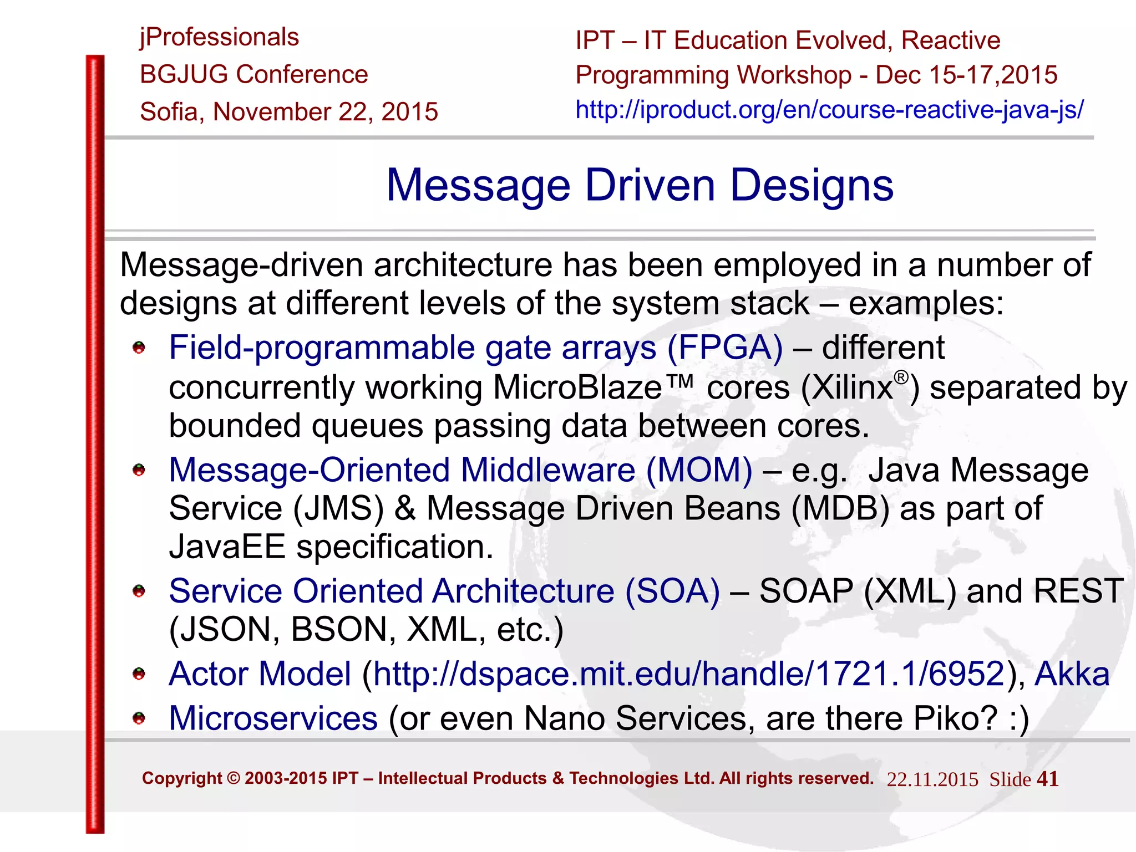Open the Microservices link
The image size is (1136, 852).
pyautogui.click(x=273, y=718)
